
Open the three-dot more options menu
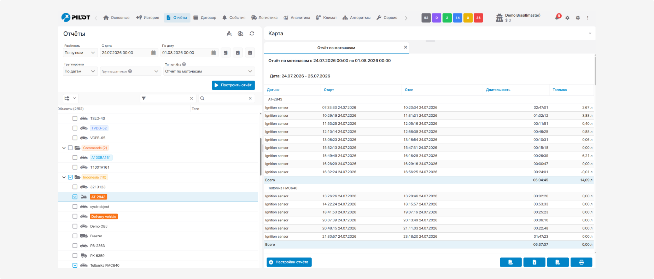[588, 18]
